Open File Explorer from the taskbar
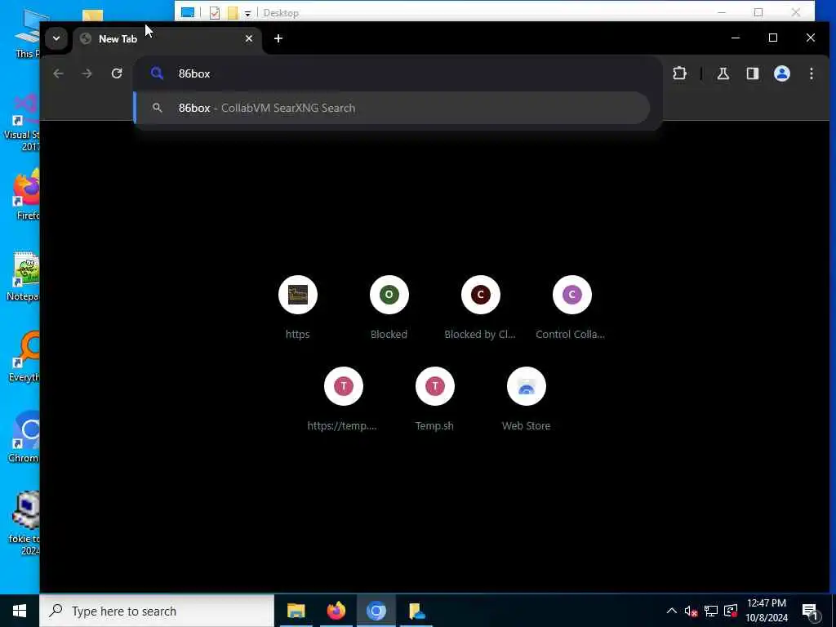Screen dimensions: 836x627 coord(296,611)
